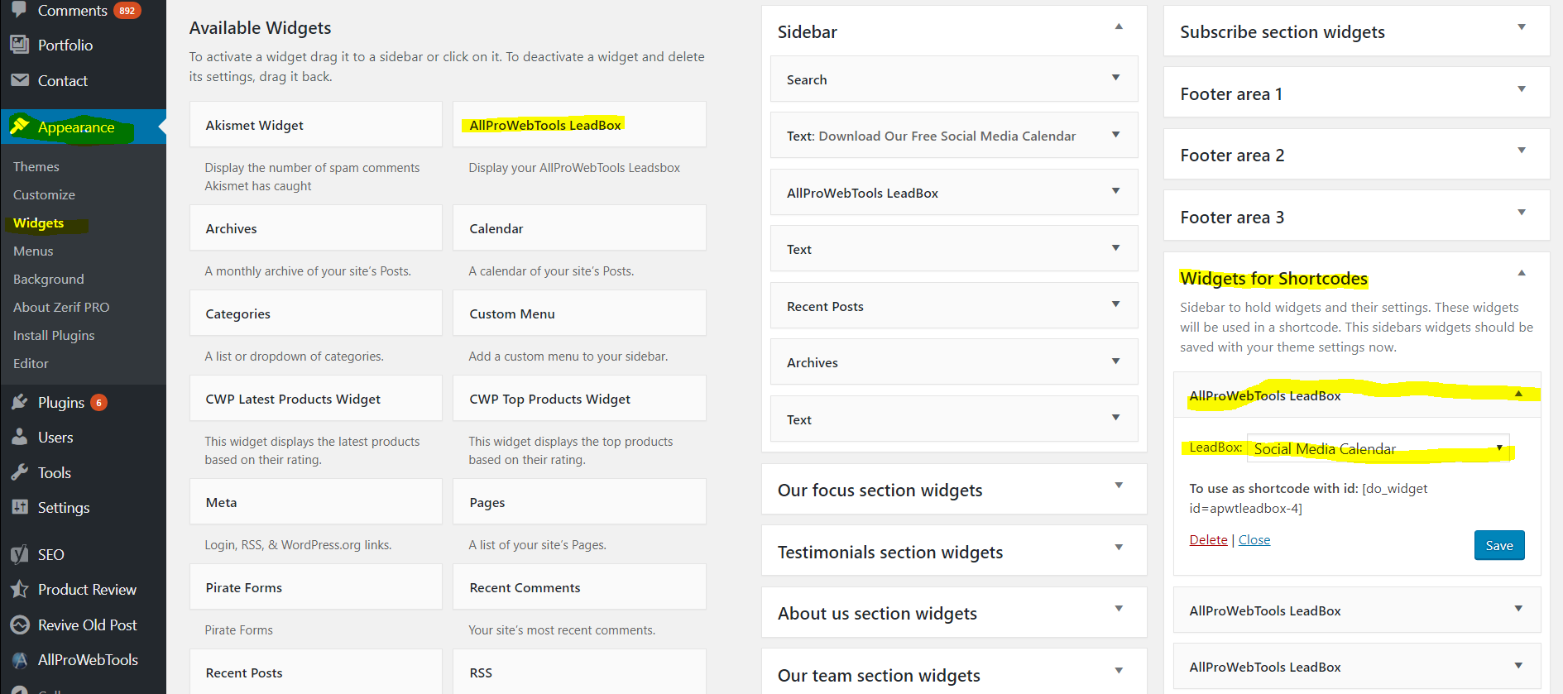Screen dimensions: 1563x694
Task: Open About Zerif PRO submenu item
Action: tap(61, 307)
